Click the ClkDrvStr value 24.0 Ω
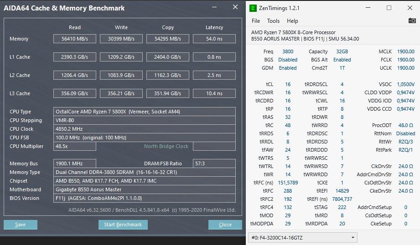The height and width of the screenshot is (245, 420). coord(406,166)
